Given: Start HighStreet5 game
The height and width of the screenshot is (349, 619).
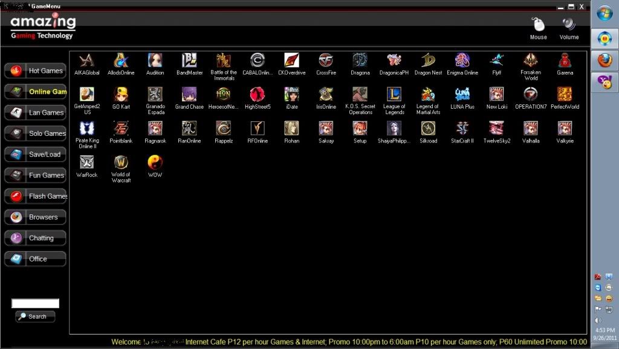Looking at the screenshot, I should [258, 95].
